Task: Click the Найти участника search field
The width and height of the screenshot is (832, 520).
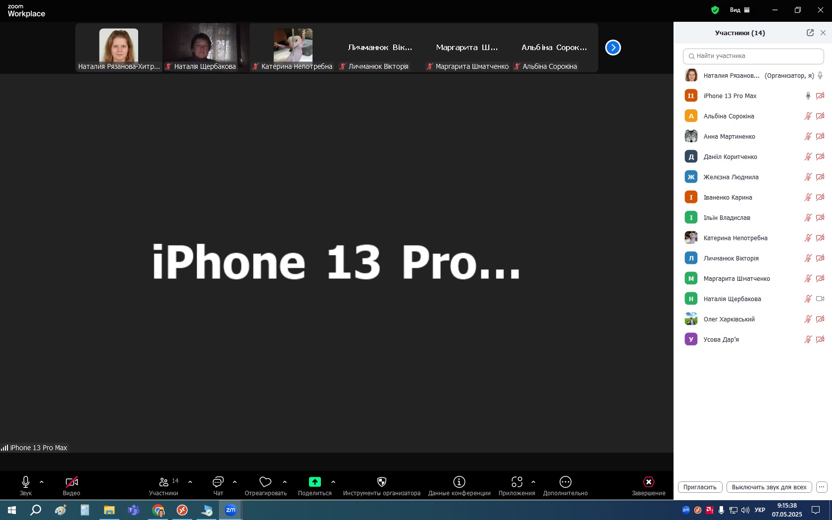Action: tap(754, 56)
